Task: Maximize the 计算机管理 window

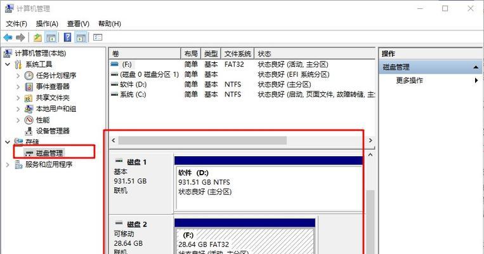Action: pyautogui.click(x=445, y=8)
